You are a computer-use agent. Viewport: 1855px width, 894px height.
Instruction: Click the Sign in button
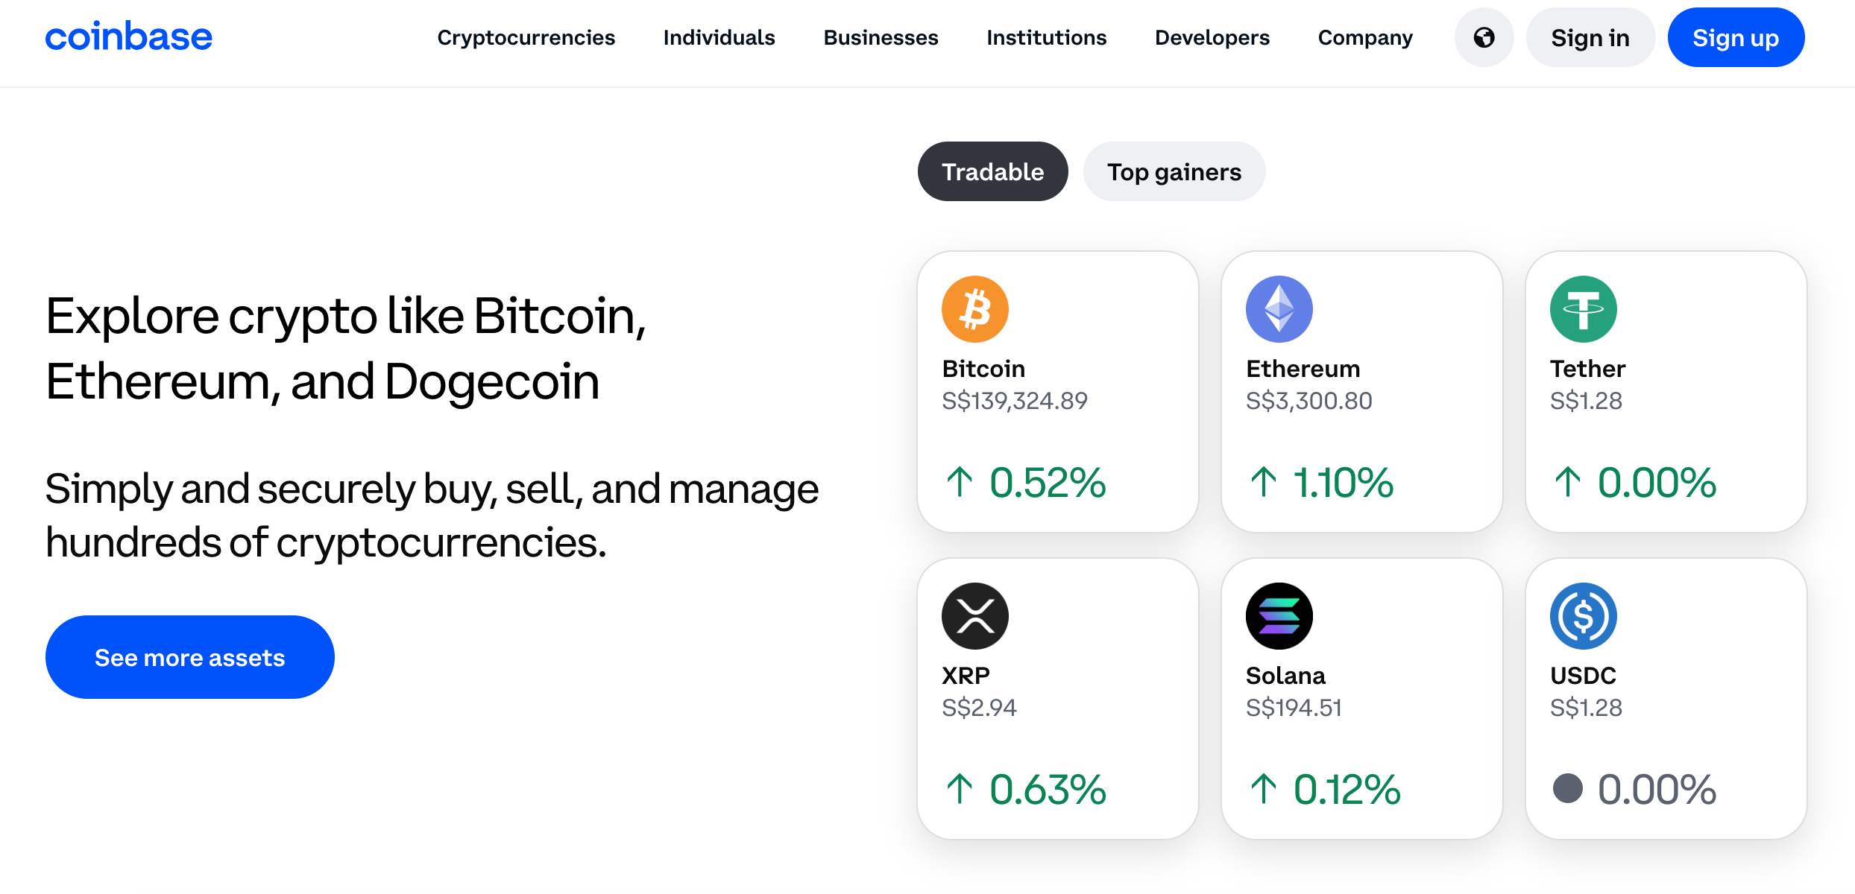click(1590, 37)
